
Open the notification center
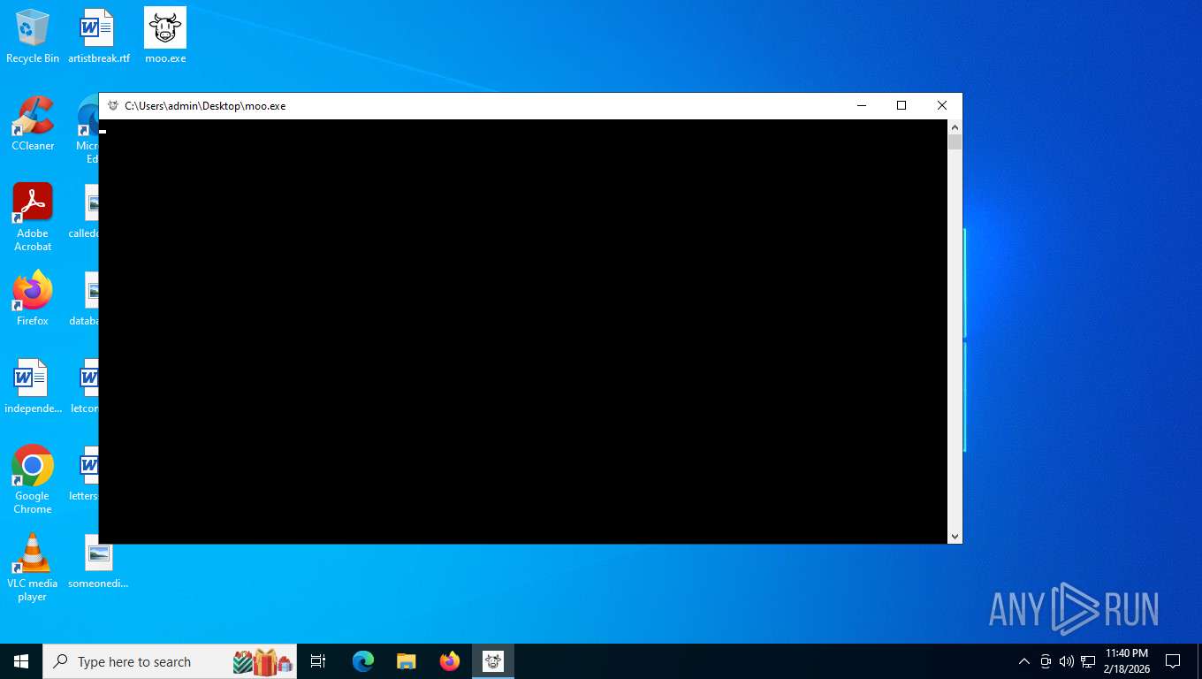pos(1173,661)
